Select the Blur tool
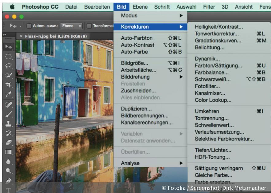This screenshot has height=193, width=271. point(8,161)
